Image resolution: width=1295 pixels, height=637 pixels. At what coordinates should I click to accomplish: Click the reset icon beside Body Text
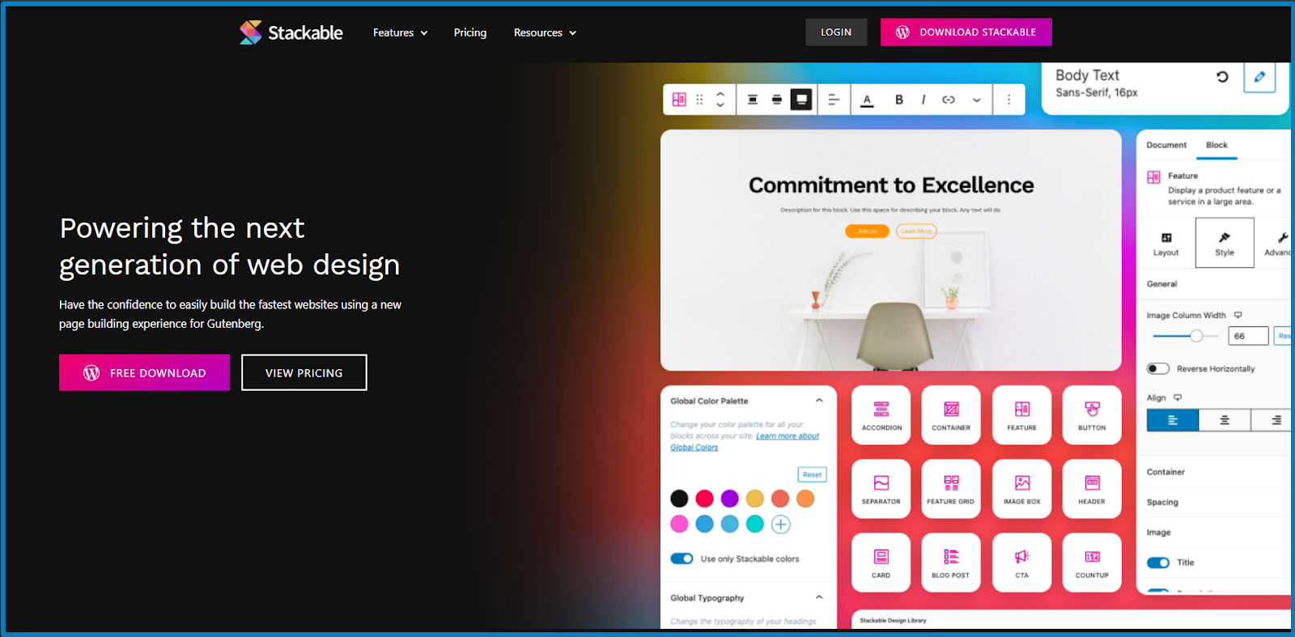(1222, 77)
